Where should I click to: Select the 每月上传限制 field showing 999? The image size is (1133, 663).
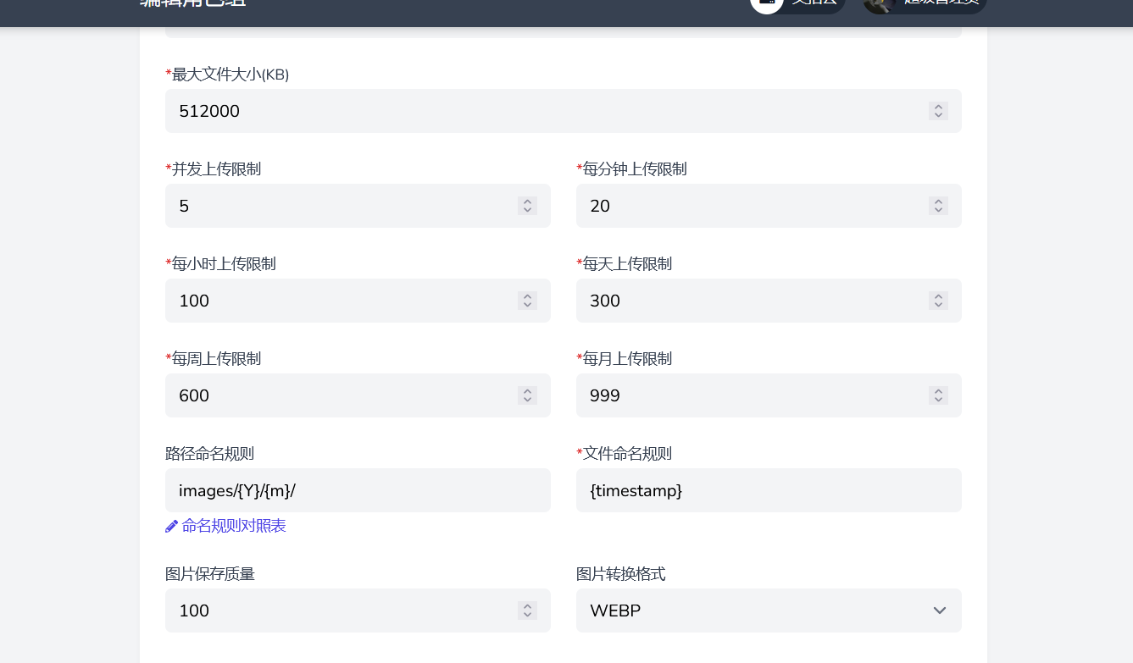[746, 395]
